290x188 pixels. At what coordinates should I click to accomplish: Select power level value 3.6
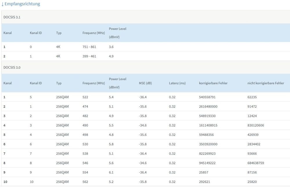click(111, 47)
